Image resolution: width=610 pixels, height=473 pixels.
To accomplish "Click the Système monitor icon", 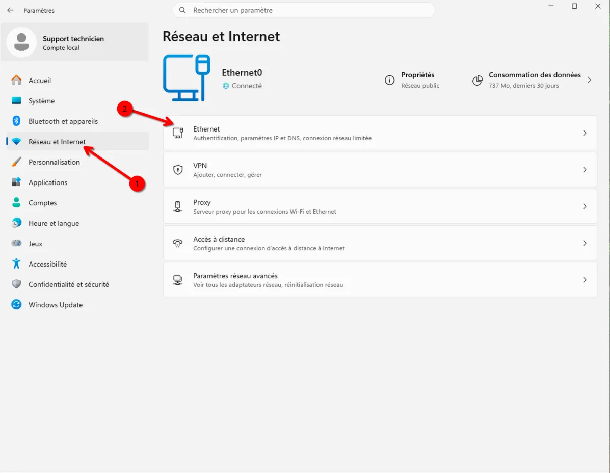I will click(16, 101).
